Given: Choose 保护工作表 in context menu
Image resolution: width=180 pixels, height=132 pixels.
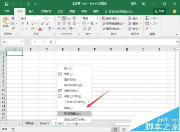Looking at the screenshot, I should pos(75,96).
